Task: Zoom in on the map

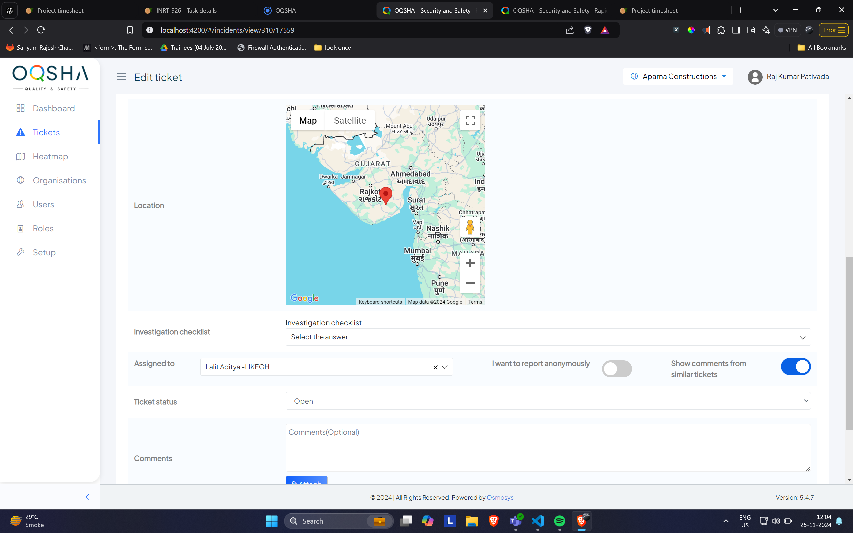Action: click(x=470, y=263)
